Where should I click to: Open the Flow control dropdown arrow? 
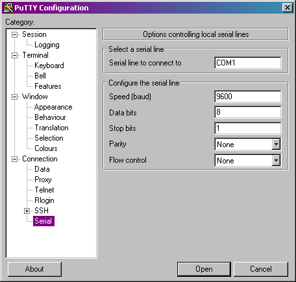276,160
